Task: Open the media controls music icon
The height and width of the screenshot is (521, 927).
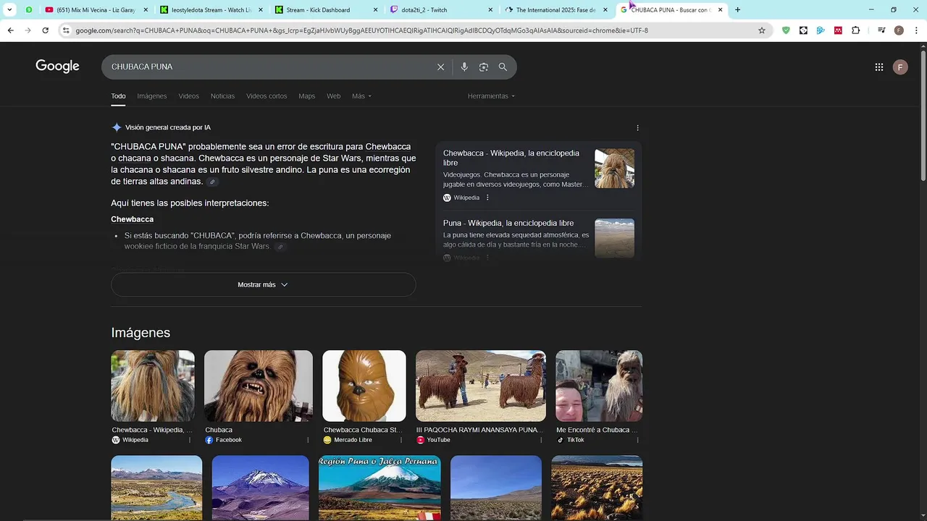Action: coord(881,30)
